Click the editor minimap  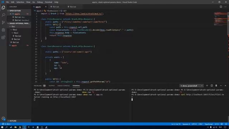coord(220,19)
